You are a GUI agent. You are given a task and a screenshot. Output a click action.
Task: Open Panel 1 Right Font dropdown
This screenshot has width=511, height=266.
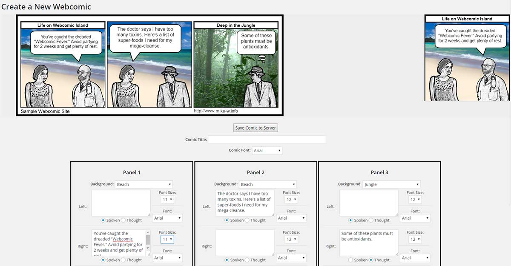point(167,258)
